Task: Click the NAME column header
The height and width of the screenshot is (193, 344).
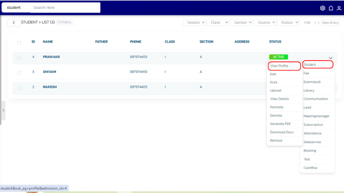Action: [48, 42]
